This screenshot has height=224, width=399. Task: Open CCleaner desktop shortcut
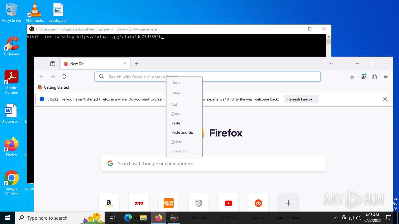(12, 46)
